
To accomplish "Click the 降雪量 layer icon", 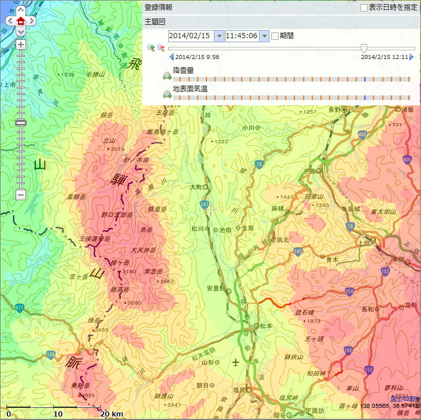I will tap(167, 76).
